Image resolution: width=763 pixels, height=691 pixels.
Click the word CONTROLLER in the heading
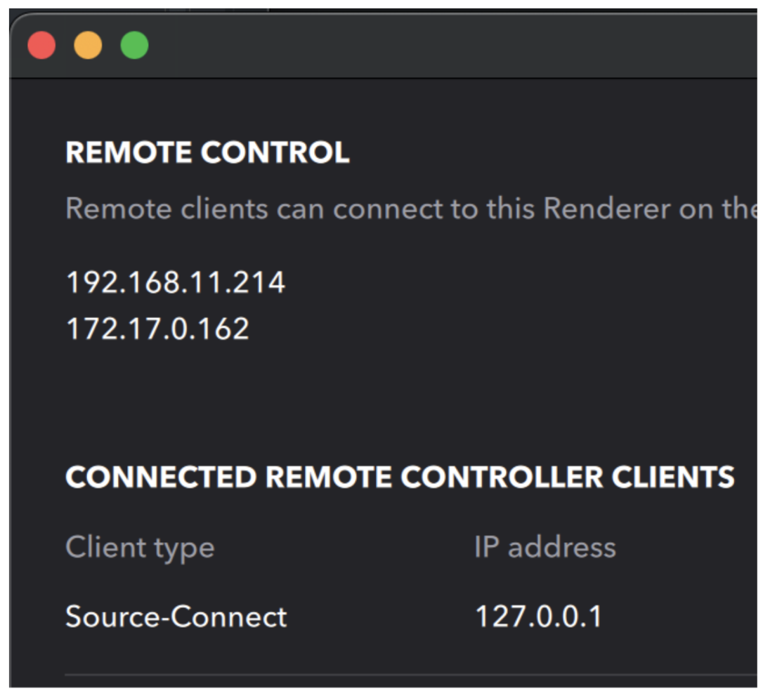point(502,478)
